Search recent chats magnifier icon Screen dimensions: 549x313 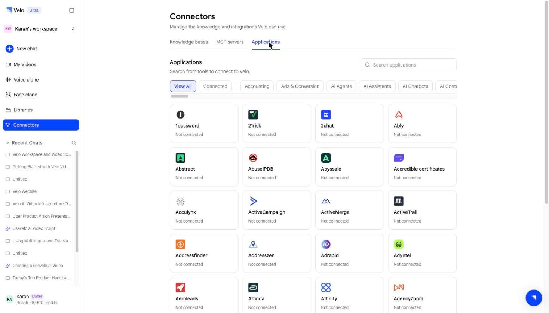(x=74, y=143)
